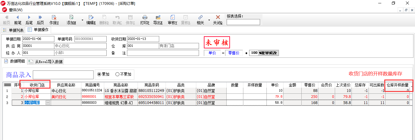Export the order (导出)
The width and height of the screenshot is (415, 140).
[x=158, y=20]
